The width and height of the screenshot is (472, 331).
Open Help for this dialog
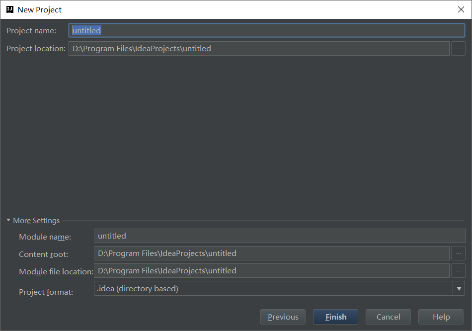[441, 317]
